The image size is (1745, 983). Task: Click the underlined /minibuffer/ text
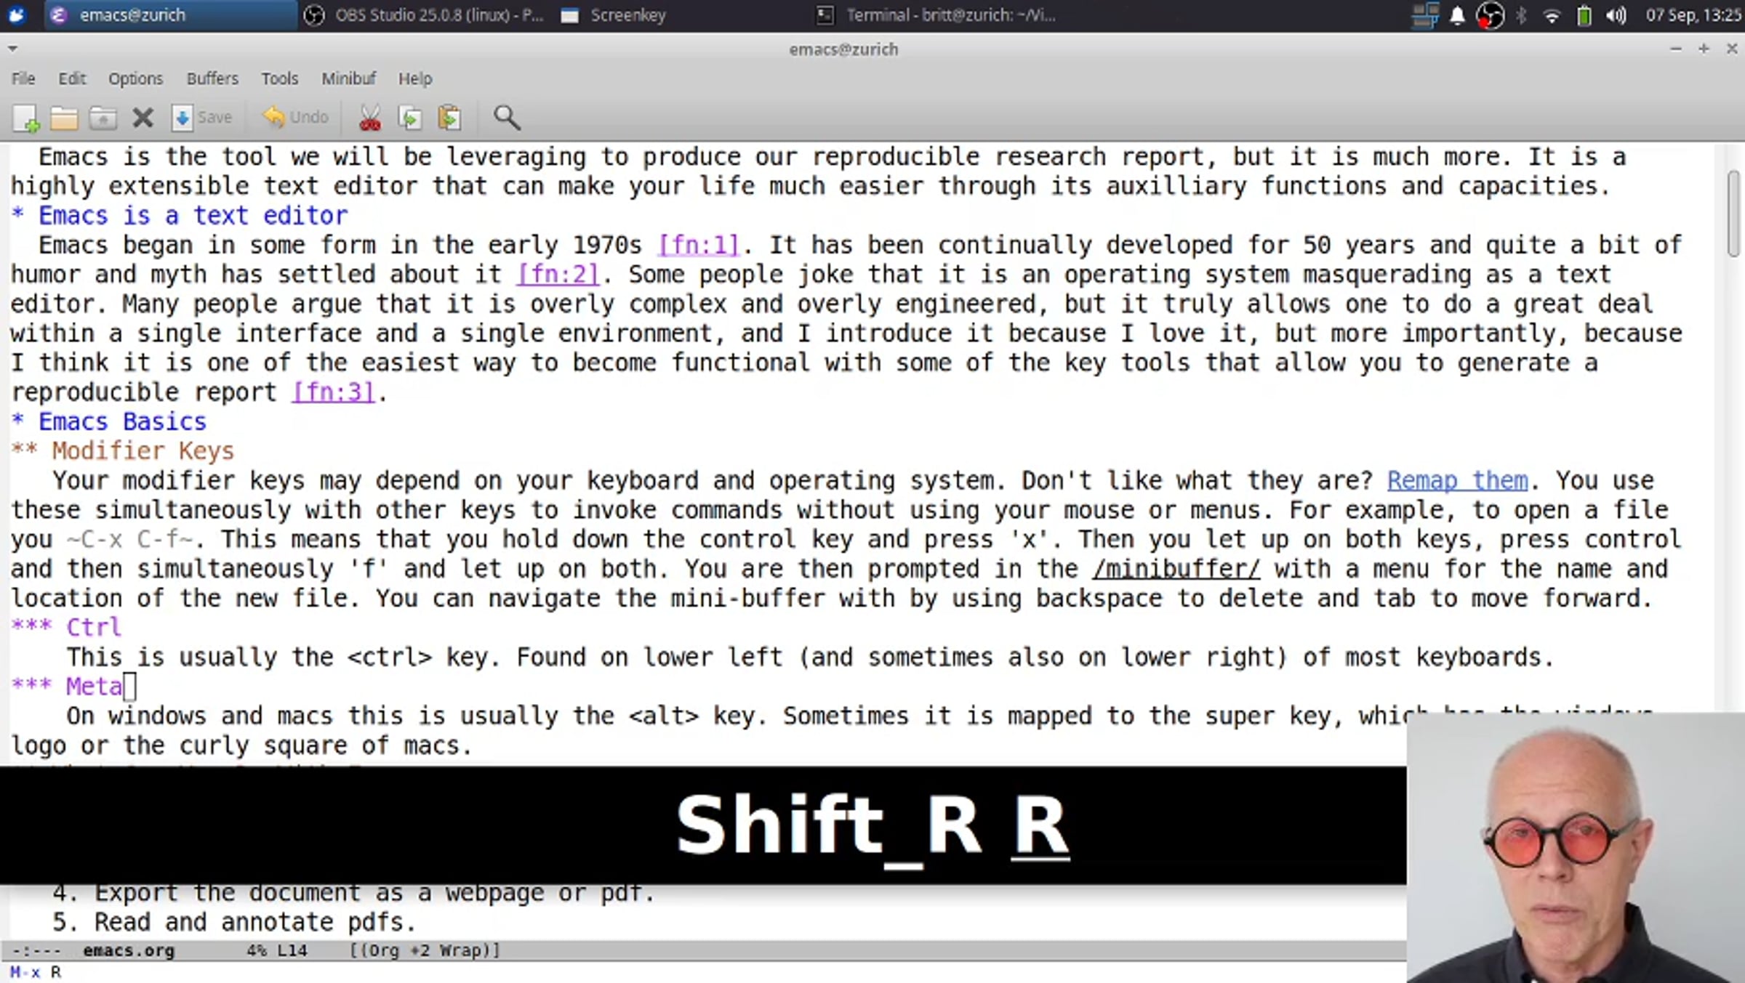(1176, 569)
